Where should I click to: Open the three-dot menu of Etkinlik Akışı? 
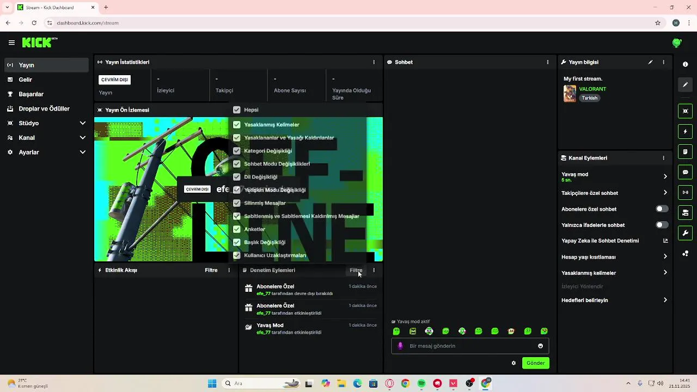(229, 270)
